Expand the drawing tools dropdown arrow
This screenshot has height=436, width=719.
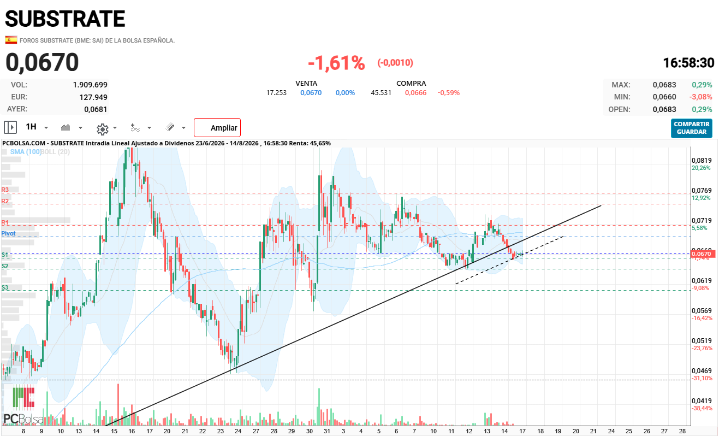(183, 128)
